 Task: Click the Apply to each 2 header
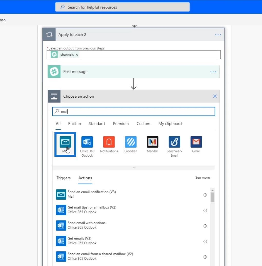[x=134, y=35]
